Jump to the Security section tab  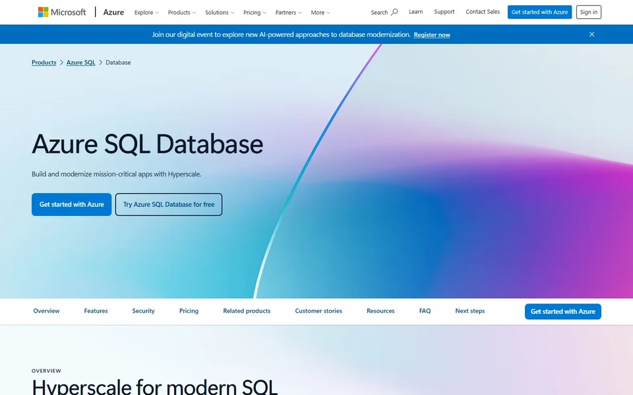[x=143, y=311]
